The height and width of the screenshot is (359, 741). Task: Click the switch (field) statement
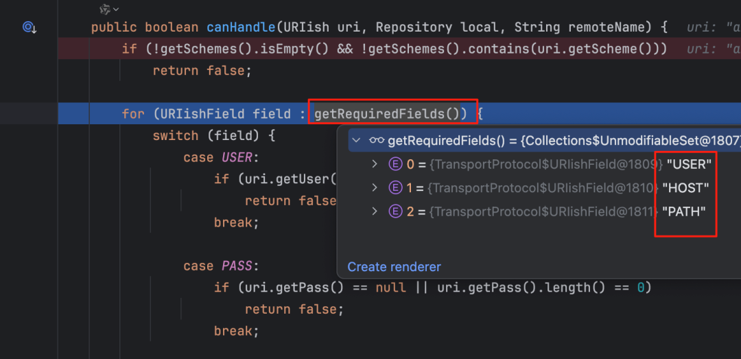click(213, 135)
